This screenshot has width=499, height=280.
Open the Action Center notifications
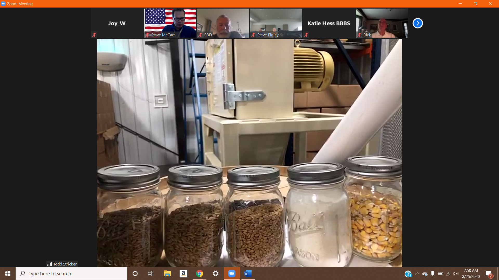pyautogui.click(x=489, y=274)
